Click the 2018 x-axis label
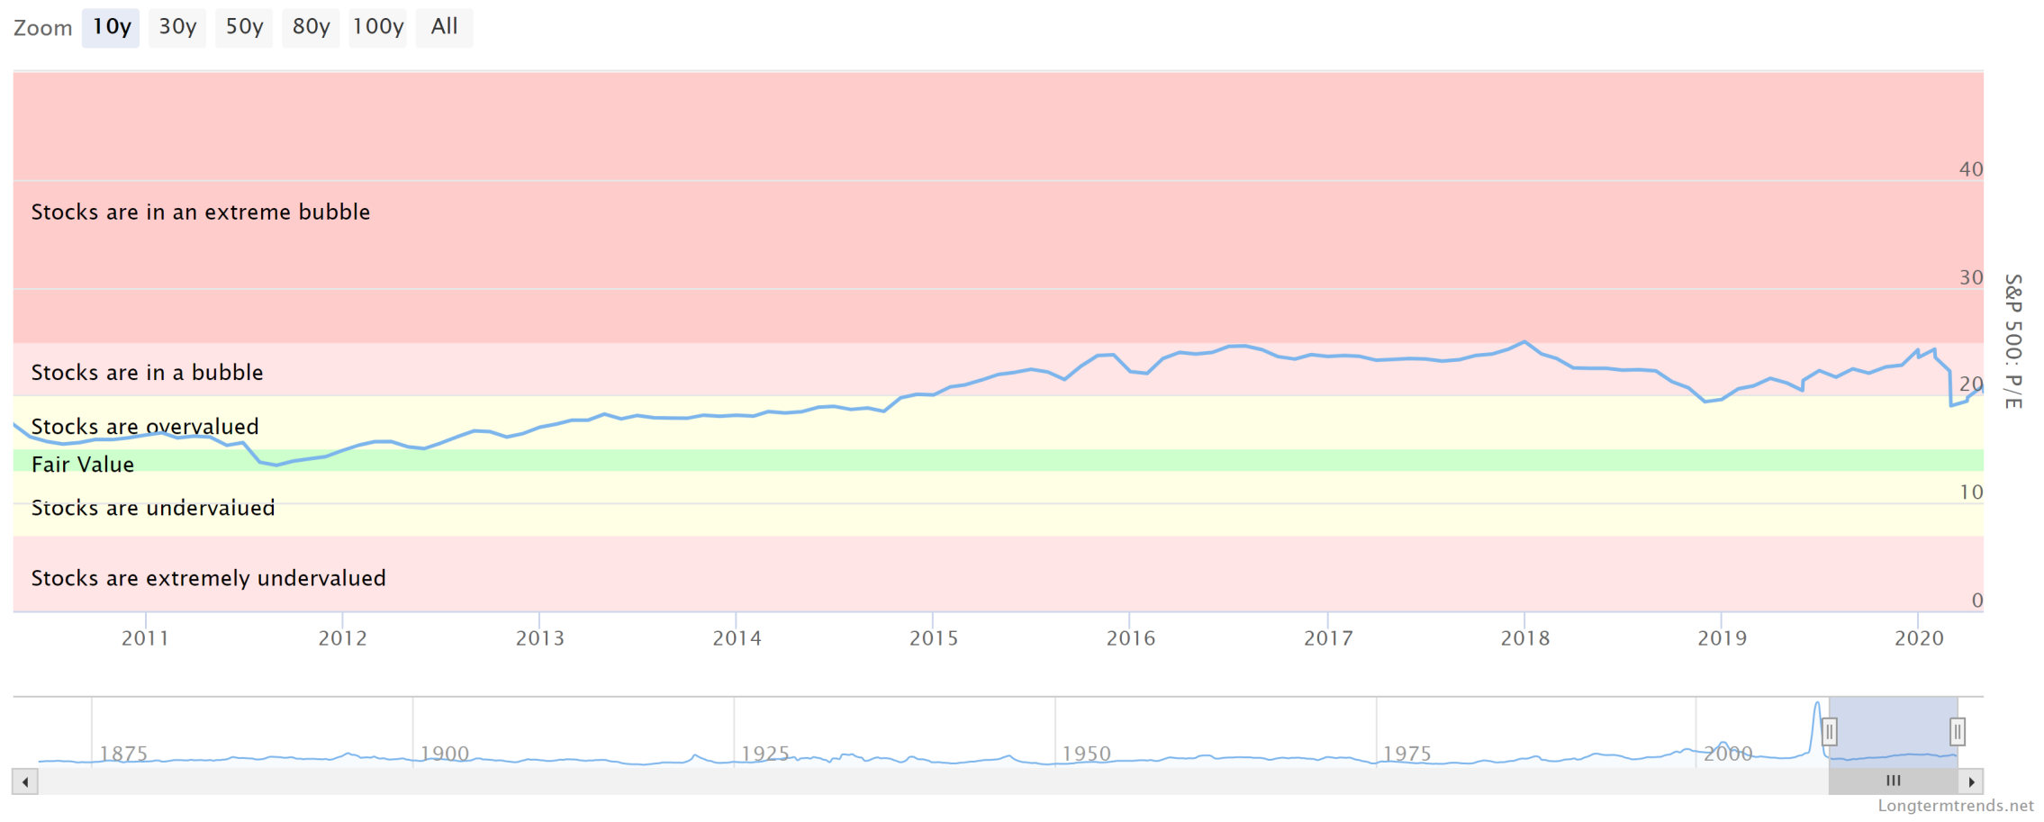The width and height of the screenshot is (2044, 822). (x=1525, y=638)
